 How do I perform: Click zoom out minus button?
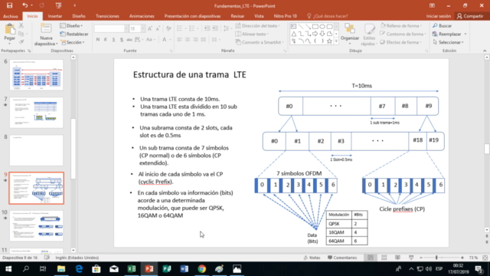[x=421, y=258]
